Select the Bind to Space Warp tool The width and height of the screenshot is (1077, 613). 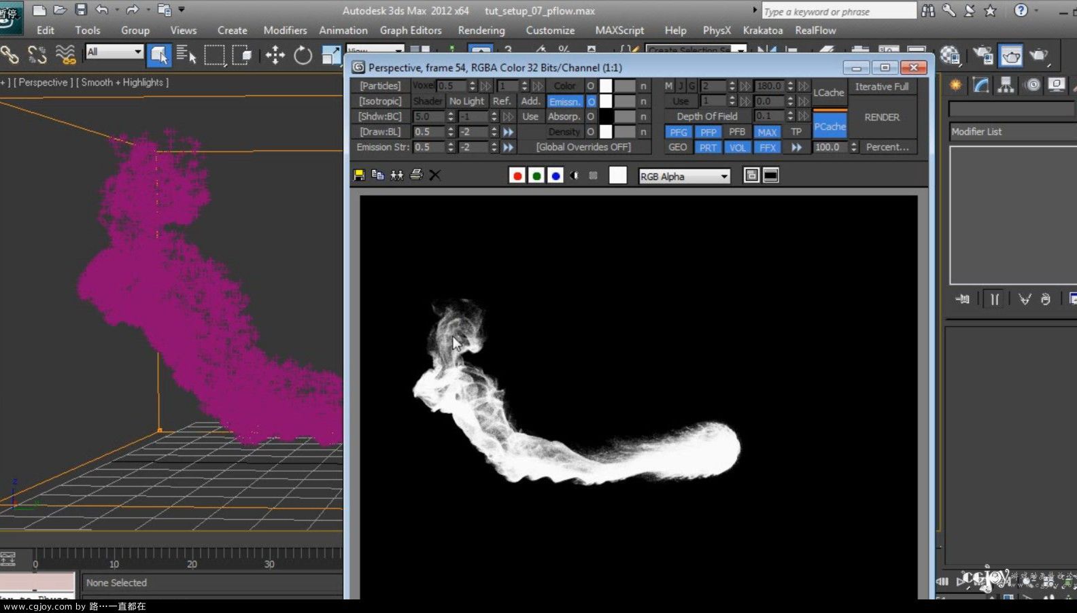point(65,55)
